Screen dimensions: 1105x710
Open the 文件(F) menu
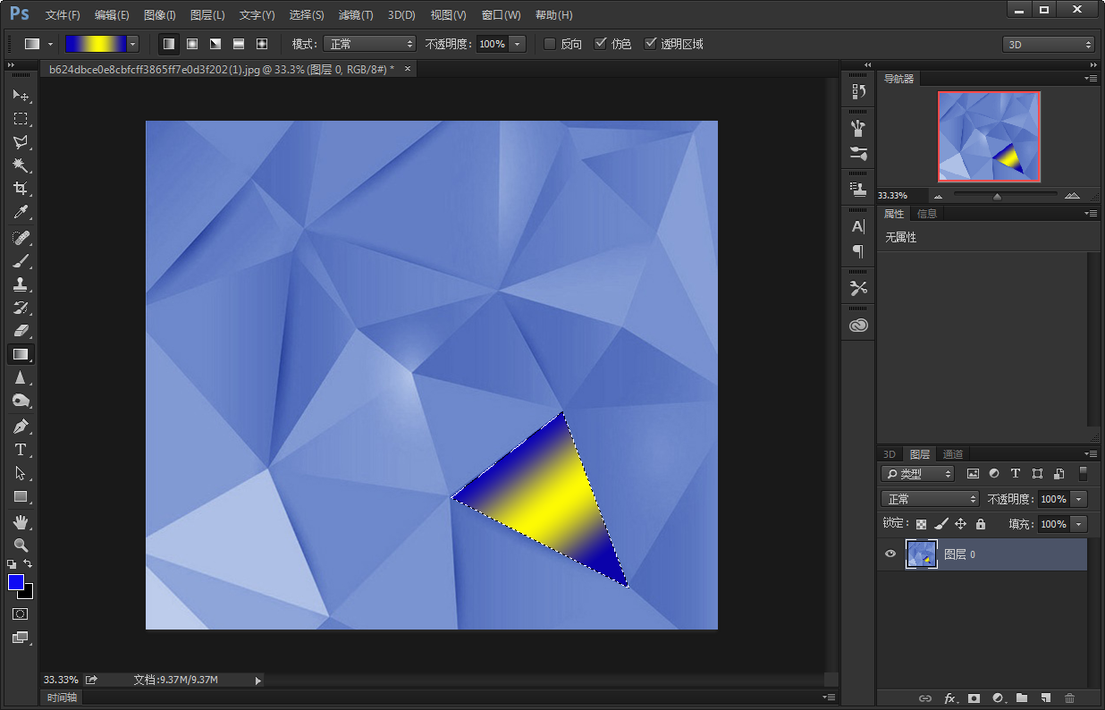coord(63,15)
